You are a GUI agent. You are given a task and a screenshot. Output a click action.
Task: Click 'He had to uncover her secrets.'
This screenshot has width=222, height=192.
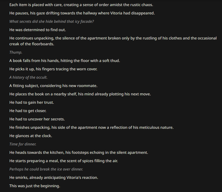coord(37,119)
